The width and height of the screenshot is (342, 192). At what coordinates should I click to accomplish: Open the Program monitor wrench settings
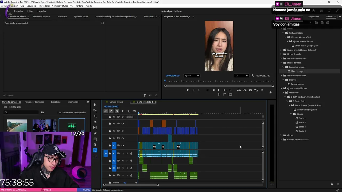[253, 75]
